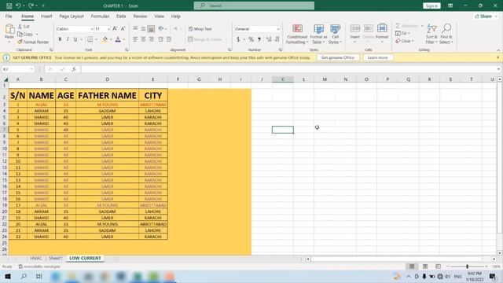The height and width of the screenshot is (283, 503).
Task: Switch to the Data tab
Action: [x=121, y=16]
